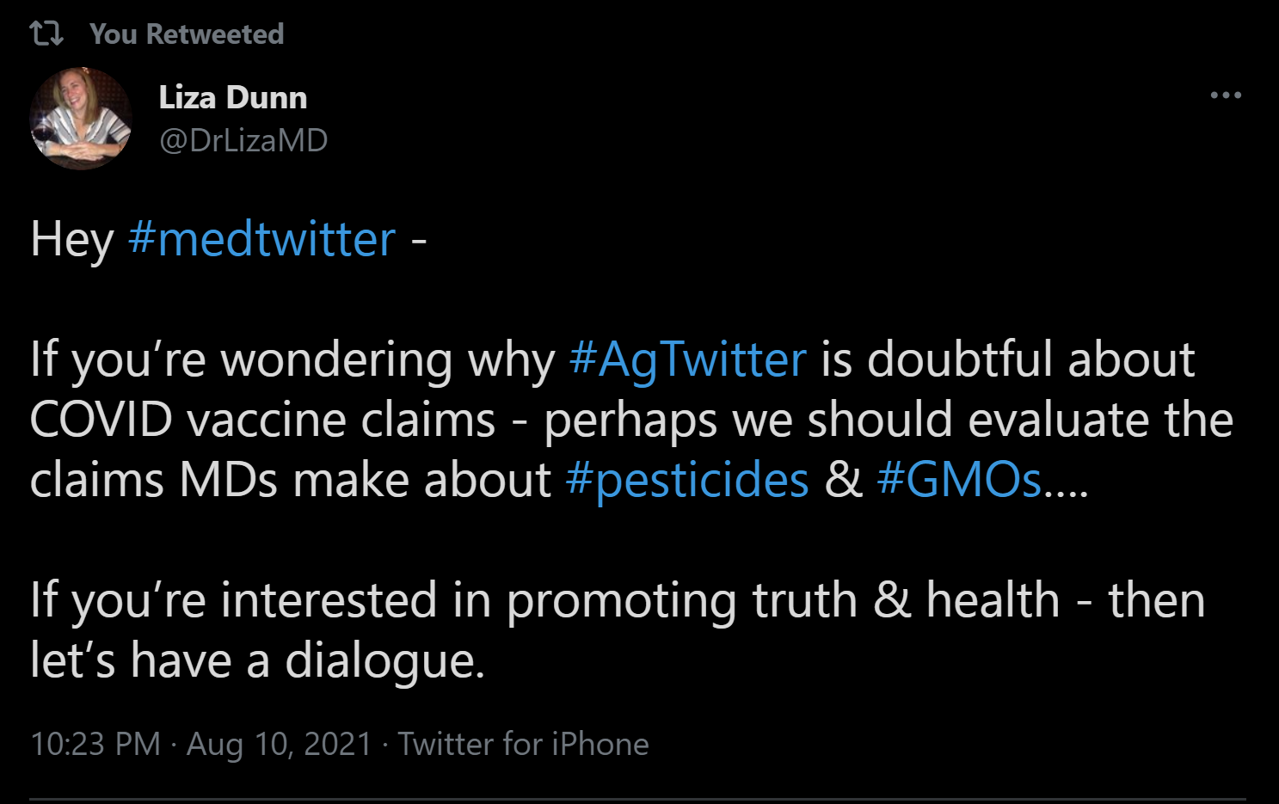Open the #AgTwitter hashtag
This screenshot has width=1279, height=804.
click(687, 359)
